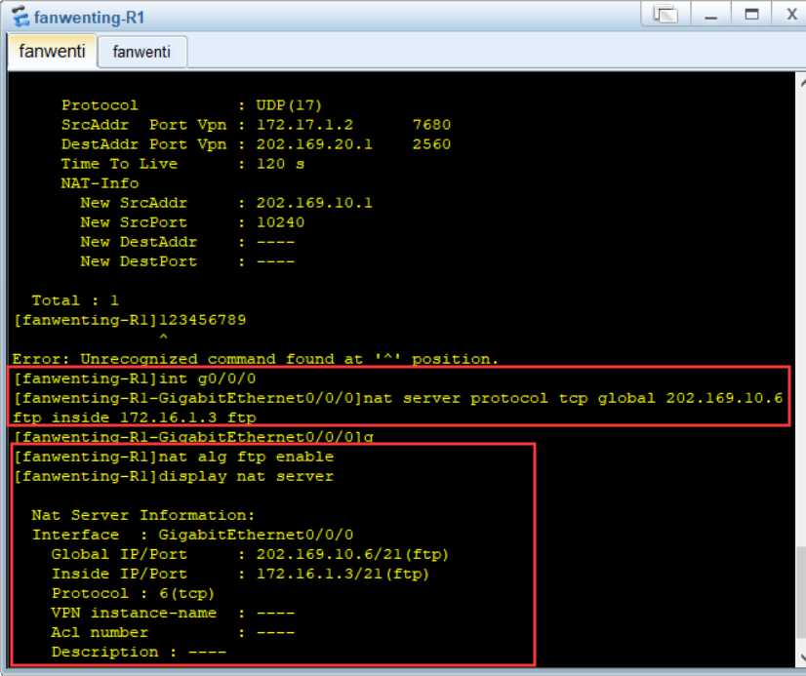
Task: Click the 'Protocol : UDP(17)' line
Action: click(191, 105)
